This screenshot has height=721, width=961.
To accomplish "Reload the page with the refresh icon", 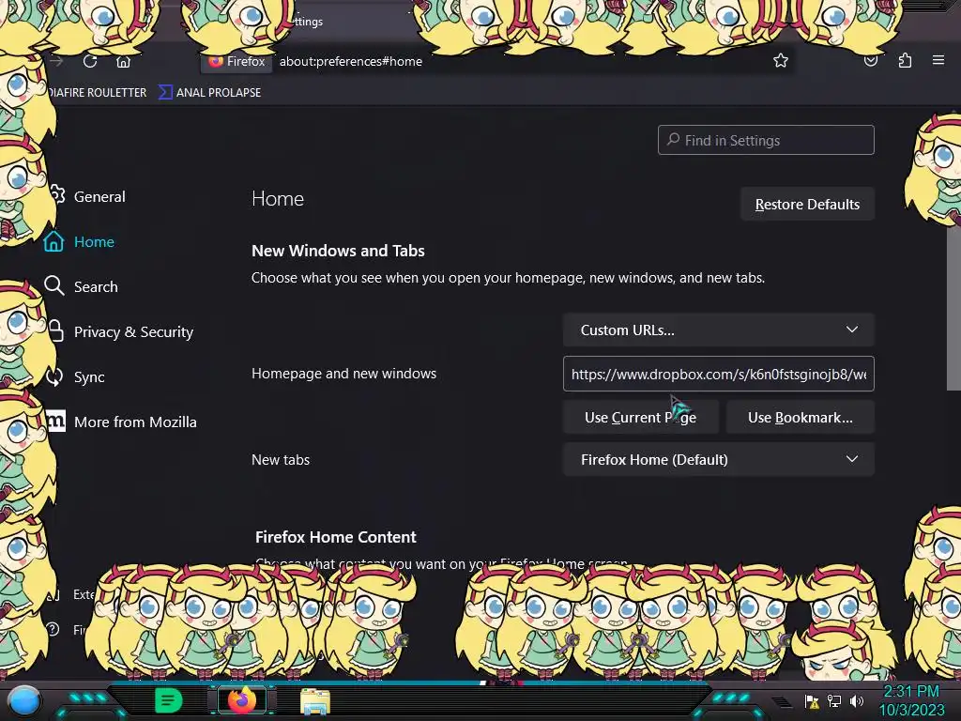I will click(90, 61).
